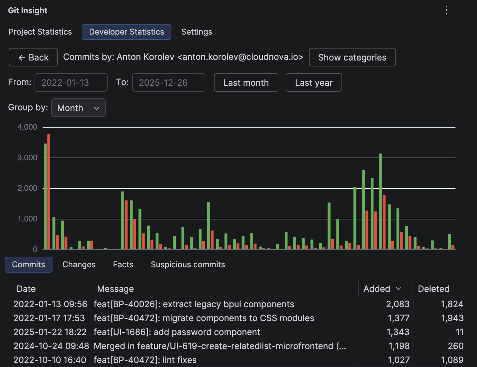Click the Back button
The image size is (477, 367).
[x=33, y=57]
